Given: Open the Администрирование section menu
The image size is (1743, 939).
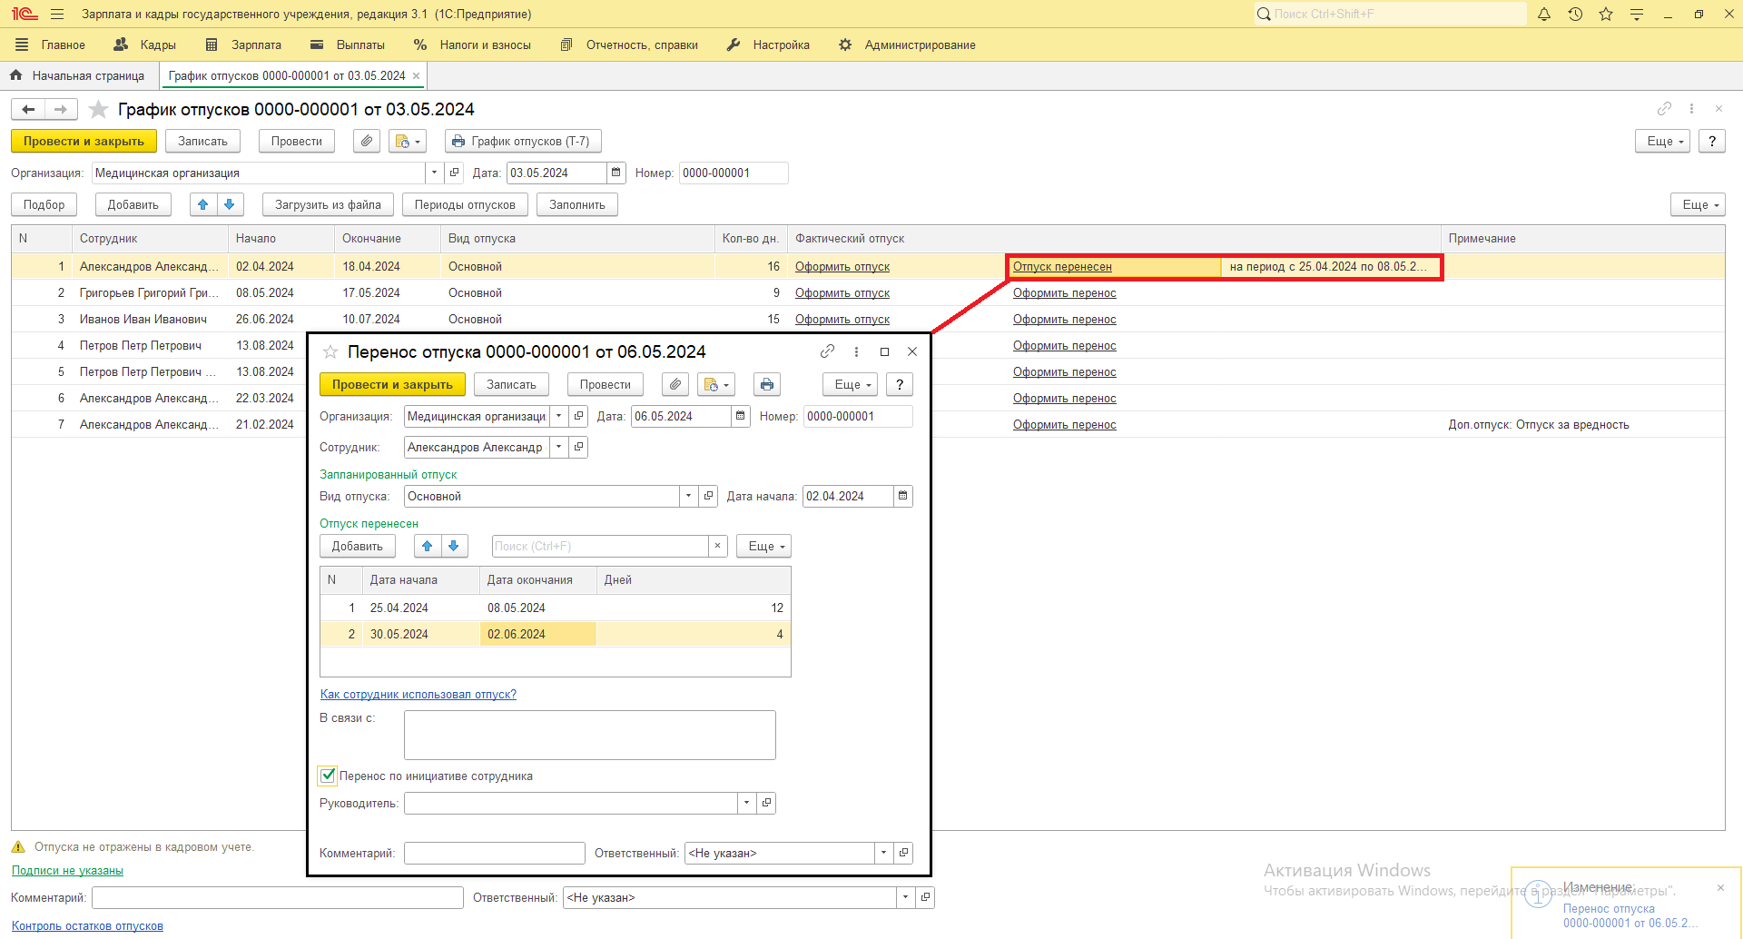Looking at the screenshot, I should 908,45.
